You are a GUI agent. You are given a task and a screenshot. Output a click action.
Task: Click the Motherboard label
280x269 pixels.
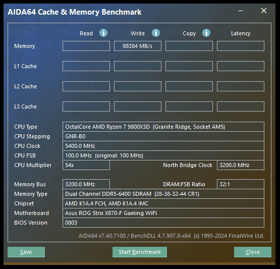[31, 213]
